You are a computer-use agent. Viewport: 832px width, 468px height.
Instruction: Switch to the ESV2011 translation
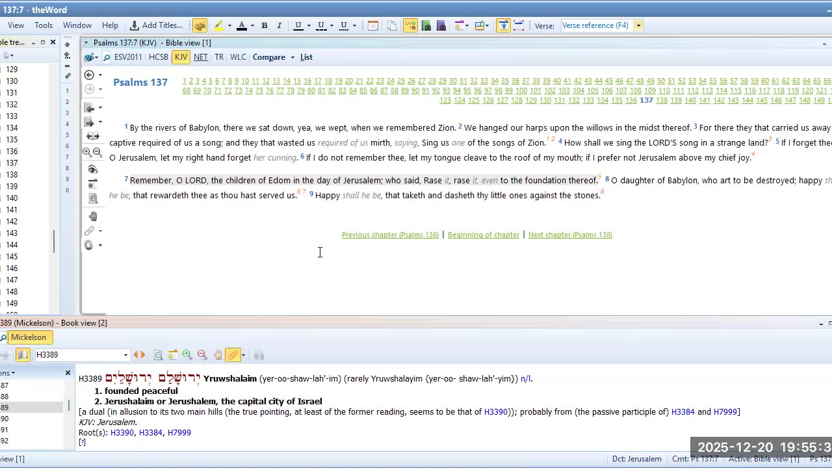pyautogui.click(x=128, y=57)
